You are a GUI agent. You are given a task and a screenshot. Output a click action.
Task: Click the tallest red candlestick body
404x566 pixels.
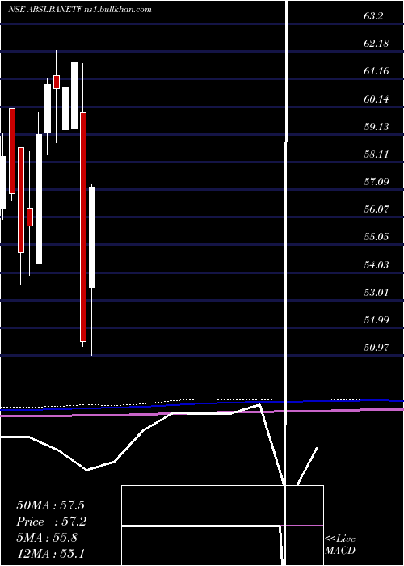(83, 227)
